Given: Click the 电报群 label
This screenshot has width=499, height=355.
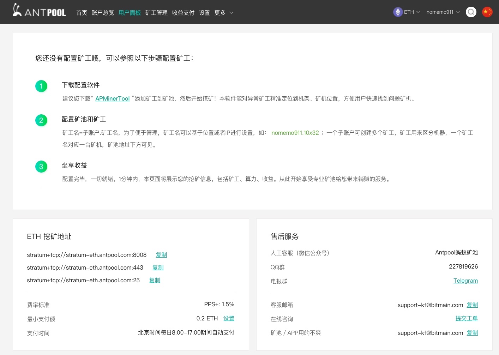Looking at the screenshot, I should [279, 281].
